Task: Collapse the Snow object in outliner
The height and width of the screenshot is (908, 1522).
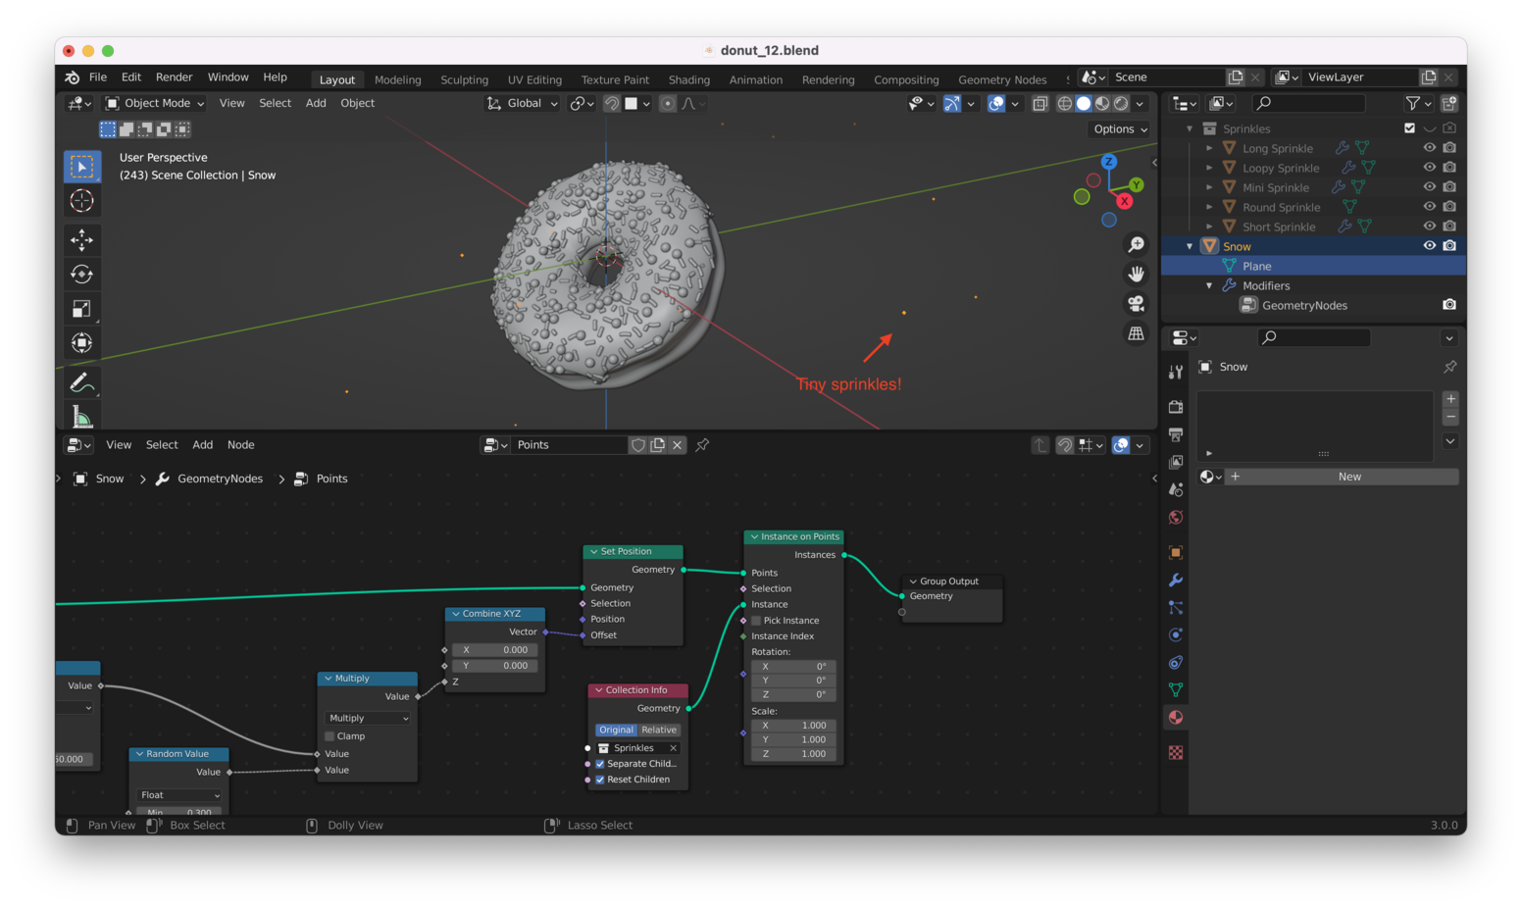Action: 1190,246
